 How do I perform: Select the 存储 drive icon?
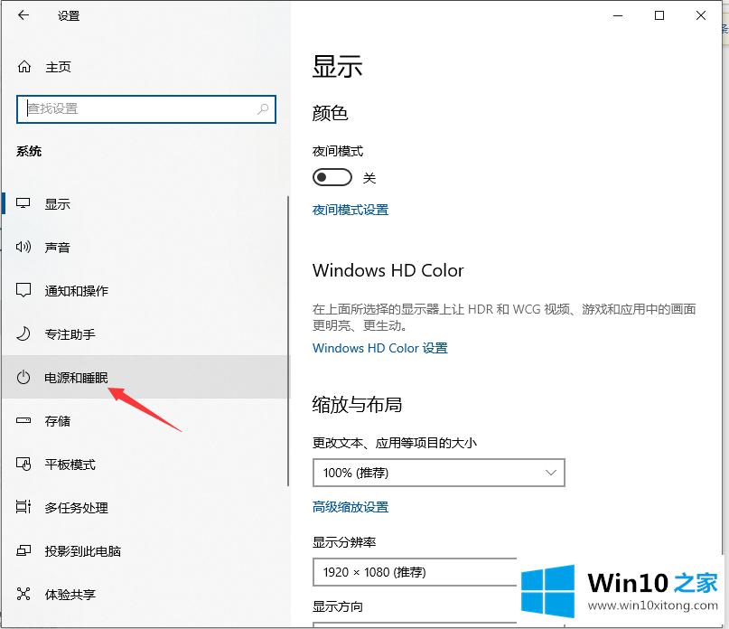[x=23, y=420]
